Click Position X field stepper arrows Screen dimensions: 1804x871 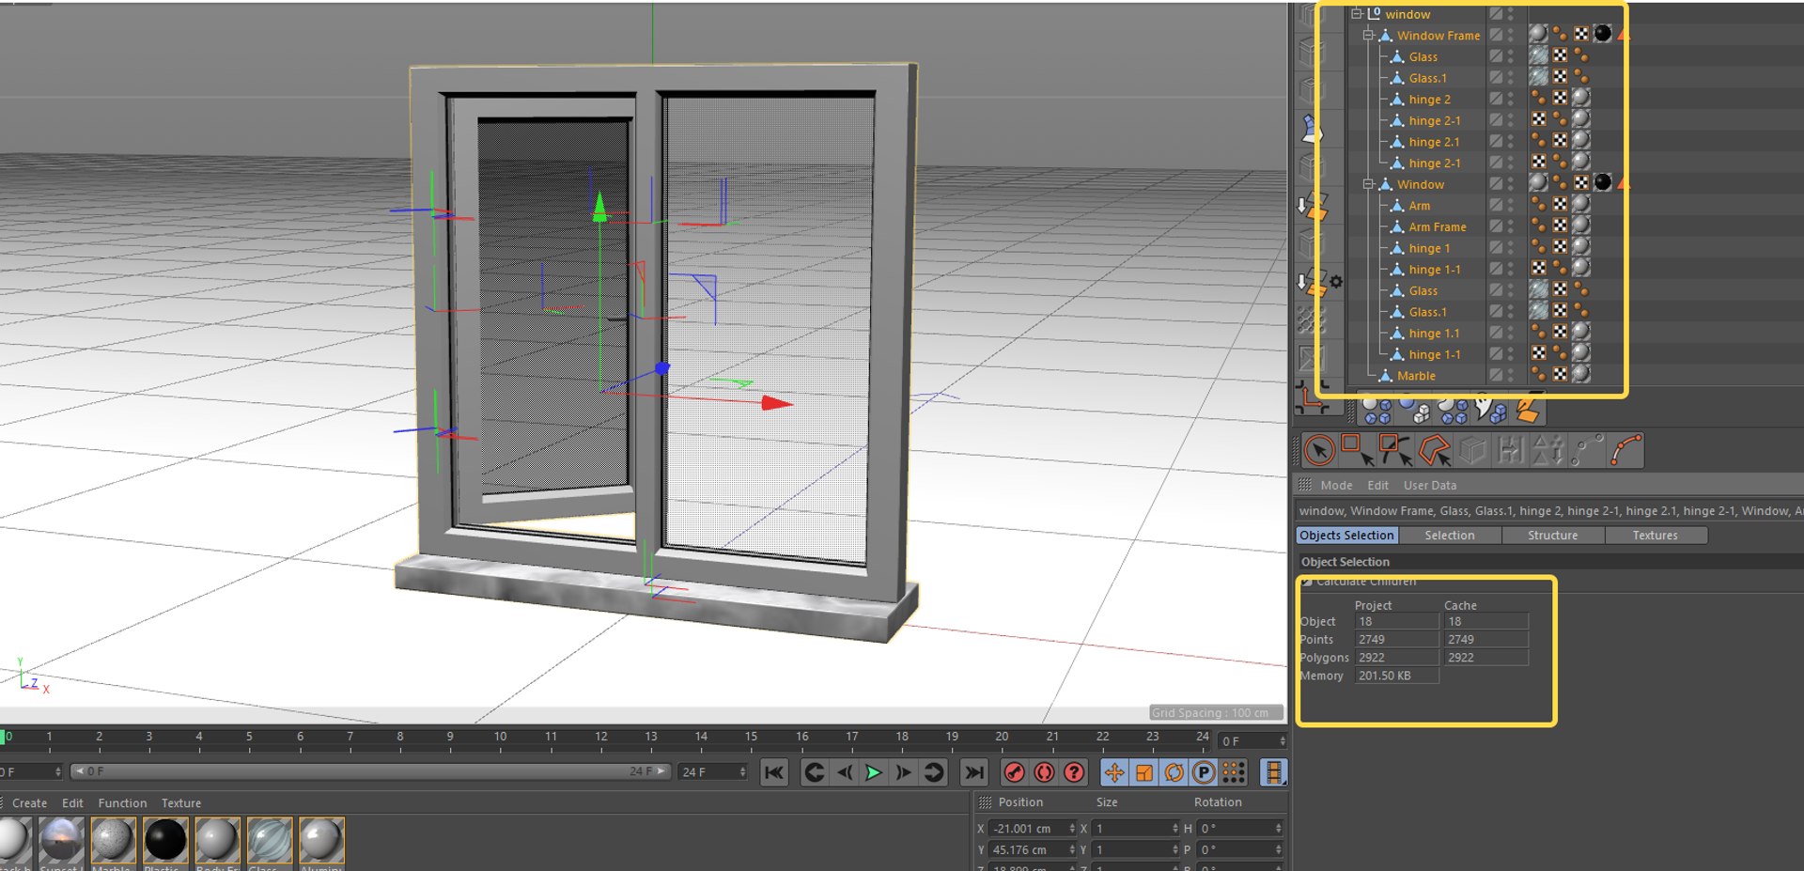pos(1072,828)
